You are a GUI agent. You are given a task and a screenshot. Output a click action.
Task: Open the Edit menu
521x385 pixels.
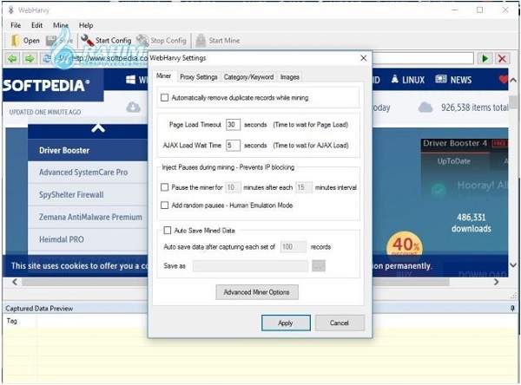pos(36,25)
